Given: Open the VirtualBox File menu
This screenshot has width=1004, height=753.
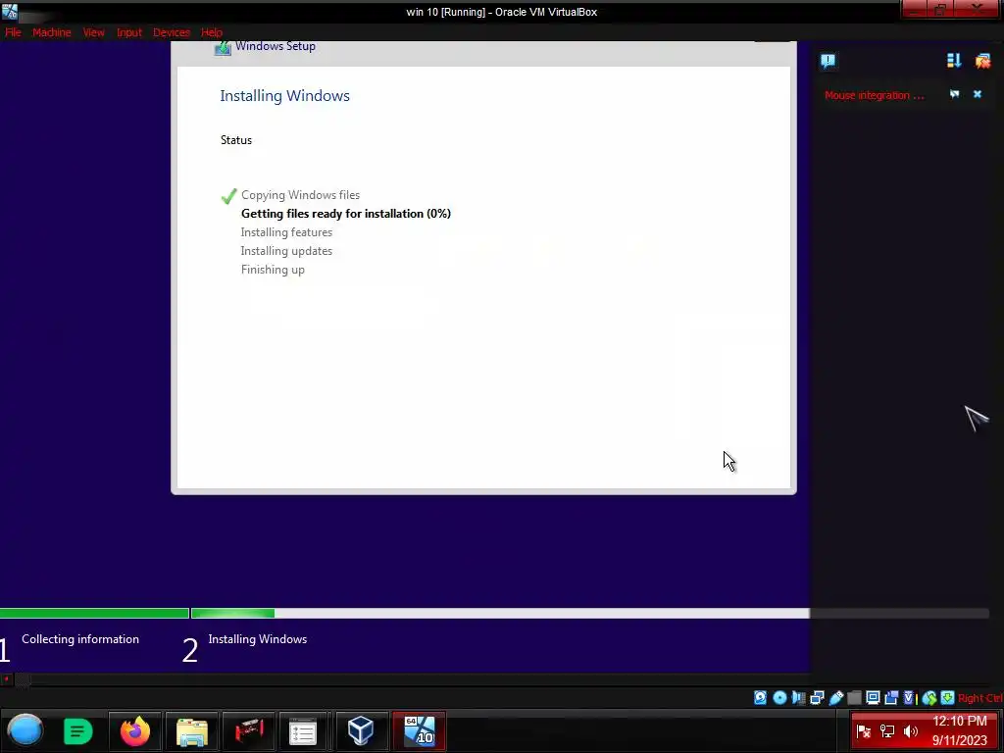Looking at the screenshot, I should coord(13,32).
